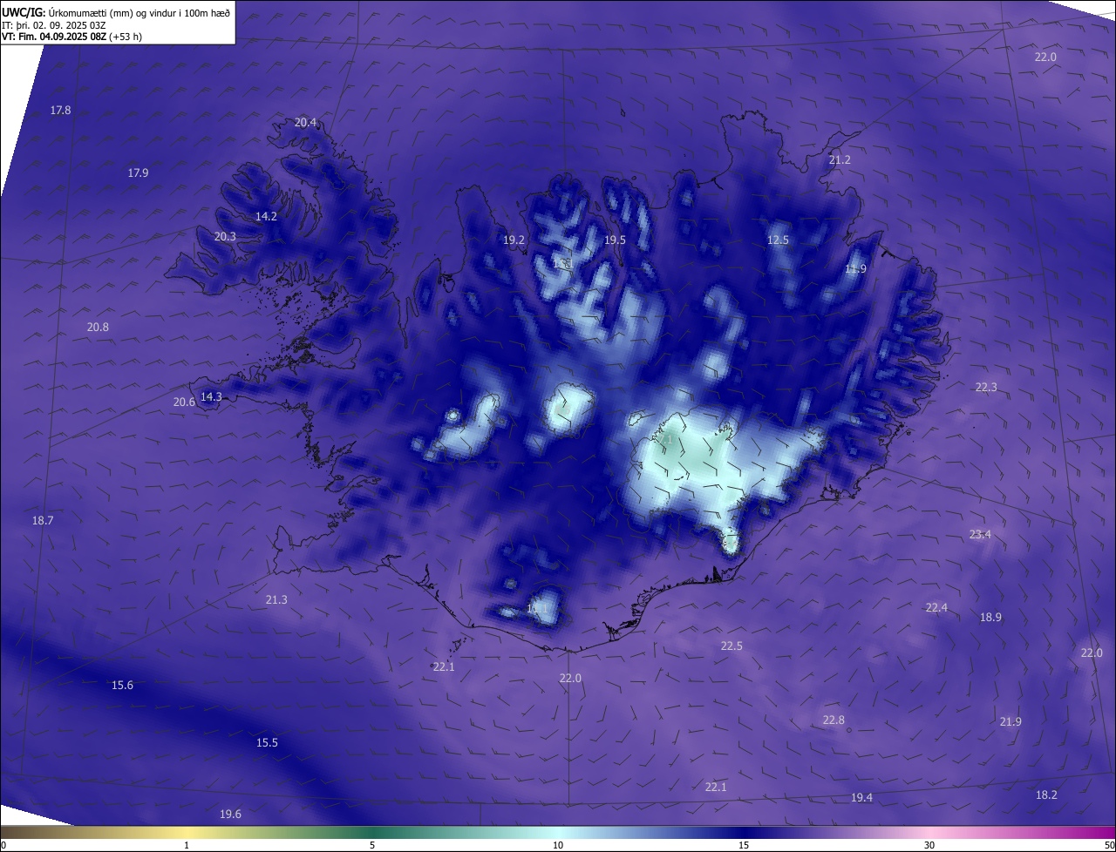The height and width of the screenshot is (852, 1116).
Task: Click the color scale tick label 30
Action: tap(929, 846)
